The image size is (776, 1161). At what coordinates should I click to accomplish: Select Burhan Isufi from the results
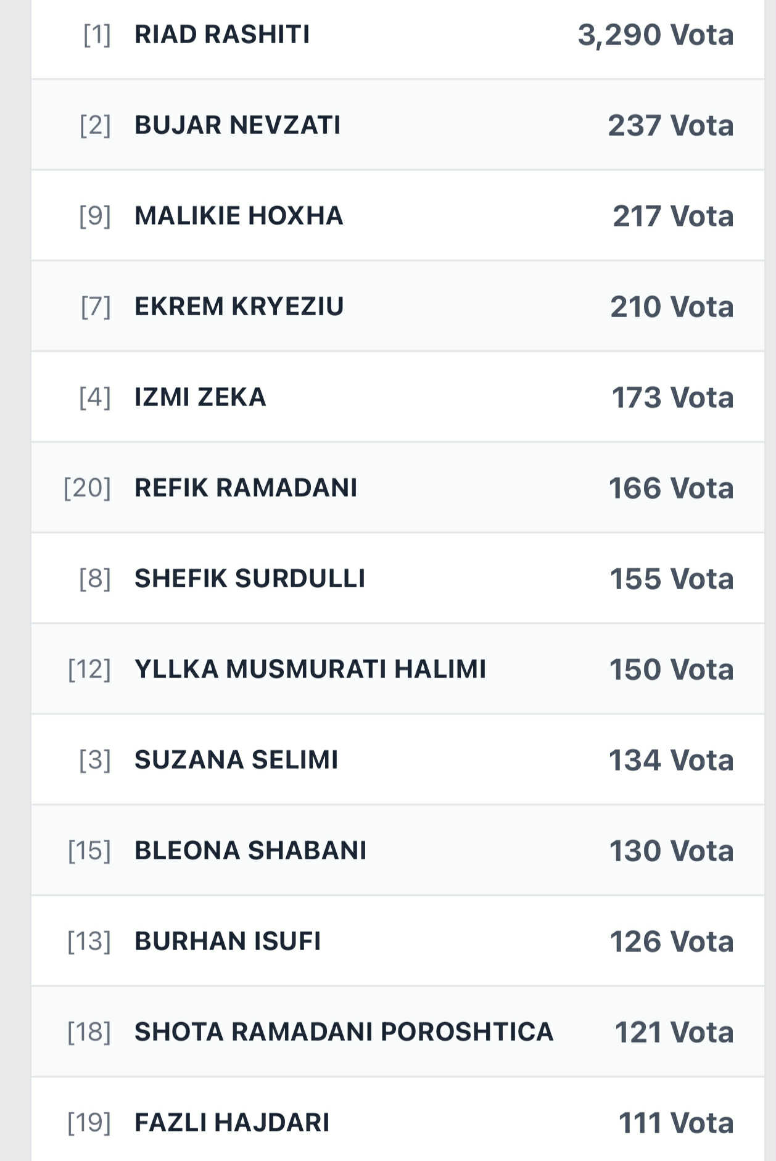coord(228,941)
